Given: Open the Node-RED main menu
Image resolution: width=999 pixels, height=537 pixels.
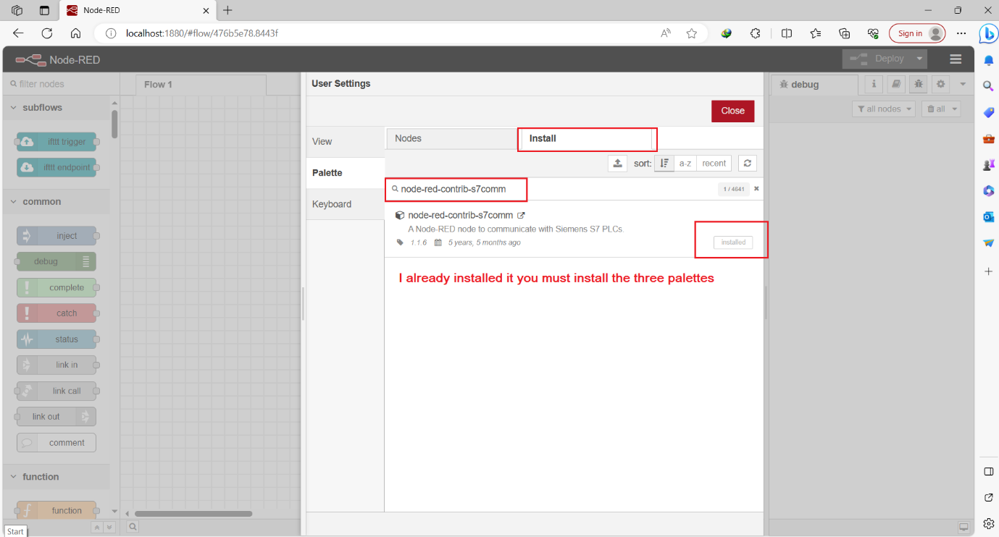Looking at the screenshot, I should (955, 59).
